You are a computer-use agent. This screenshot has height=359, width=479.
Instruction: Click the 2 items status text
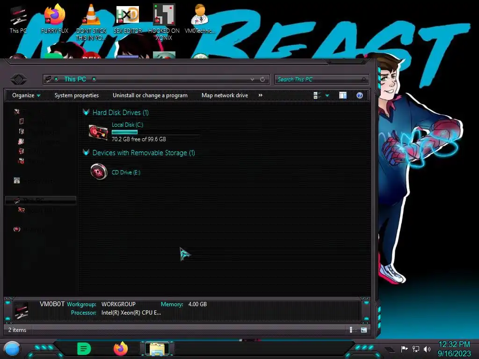(17, 330)
